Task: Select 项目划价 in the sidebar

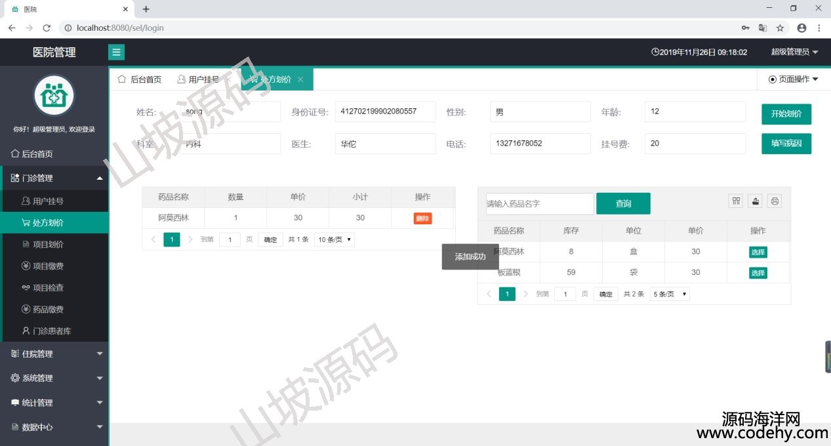Action: click(54, 244)
